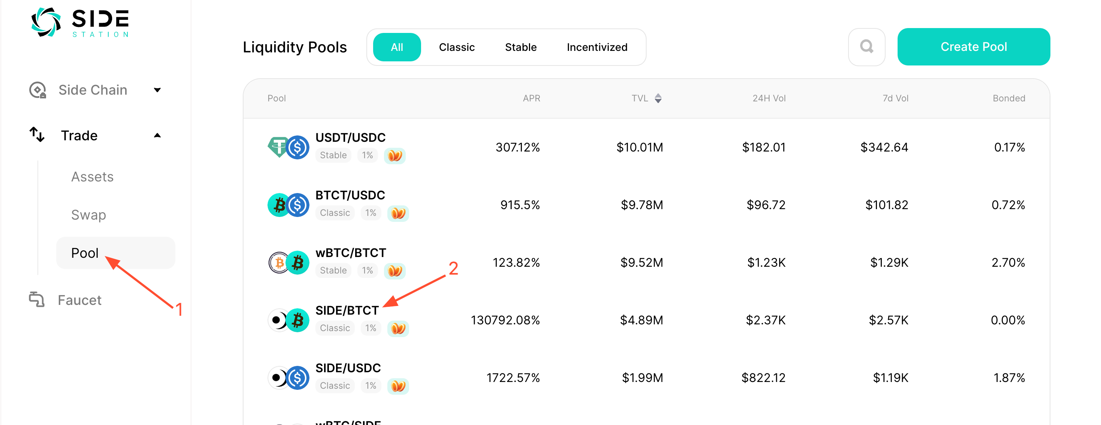Click the Faucet icon in sidebar

click(x=37, y=300)
